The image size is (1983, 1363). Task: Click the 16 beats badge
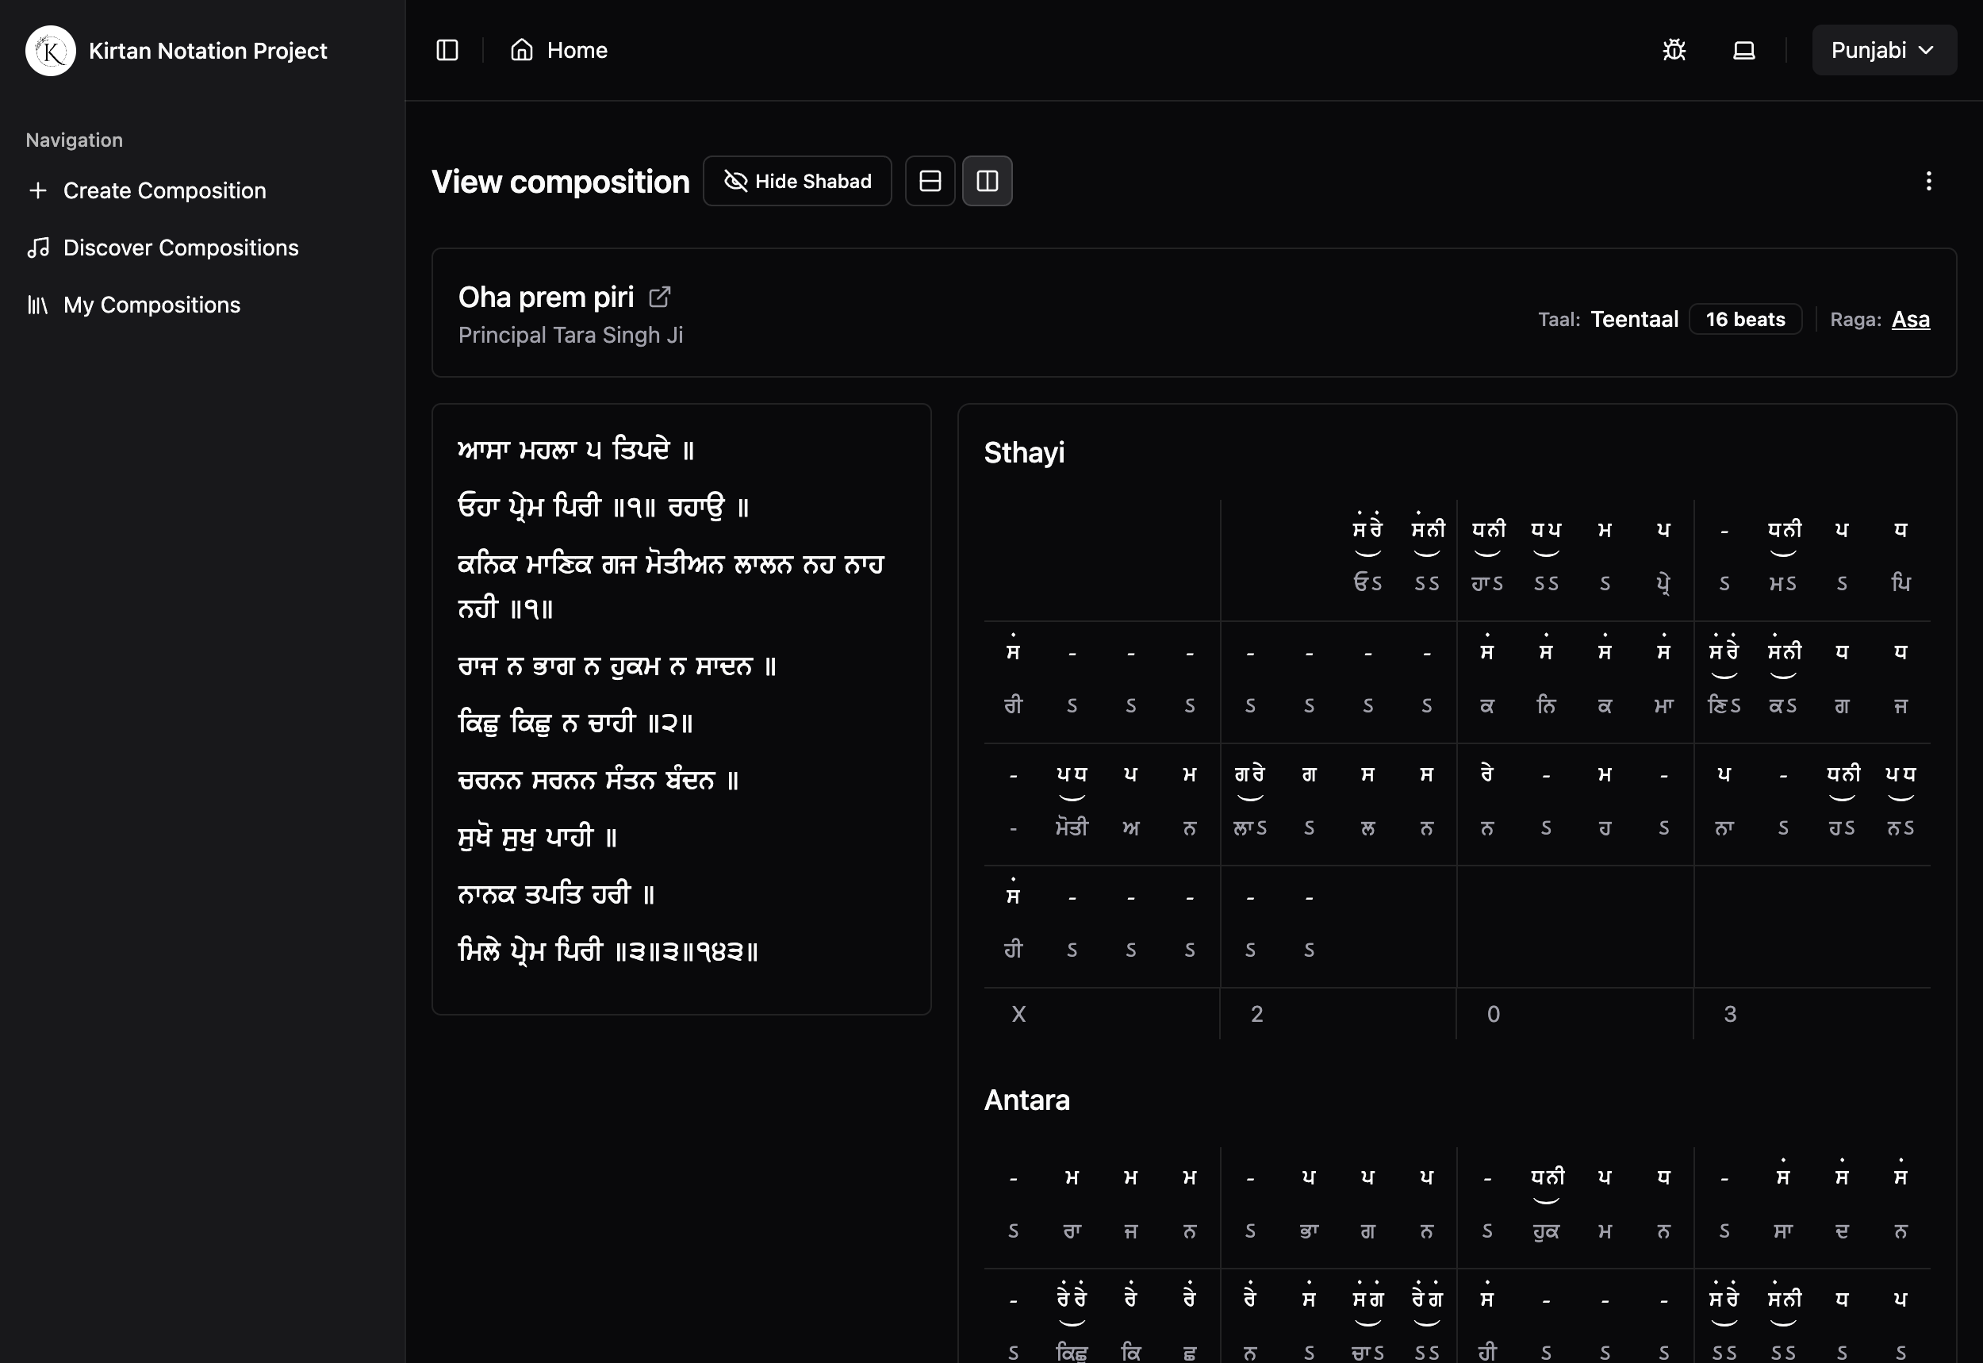[1745, 320]
